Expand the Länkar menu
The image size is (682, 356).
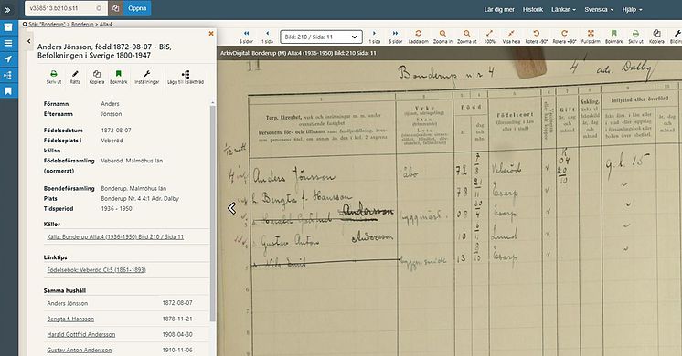click(x=563, y=9)
